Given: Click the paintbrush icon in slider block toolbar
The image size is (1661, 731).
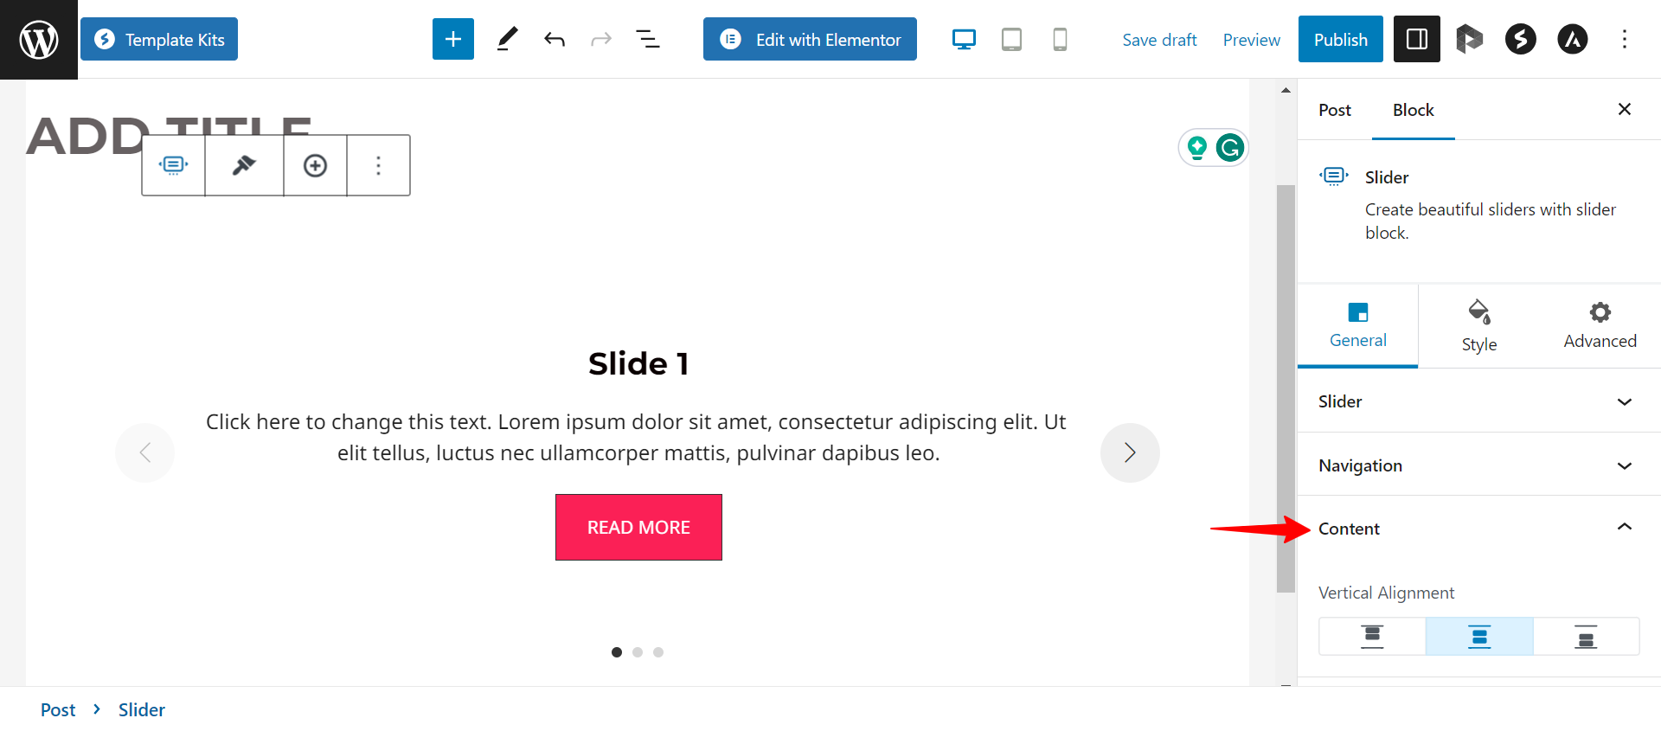Looking at the screenshot, I should (243, 164).
